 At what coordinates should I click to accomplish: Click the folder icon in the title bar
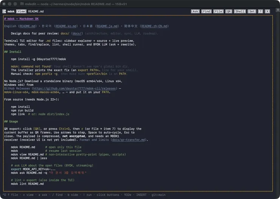(22, 4)
